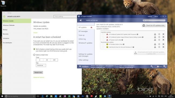Screen dimensions: 175x98
Task: Open help for the BIOS Update entry
Action: pyautogui.click(x=138, y=34)
